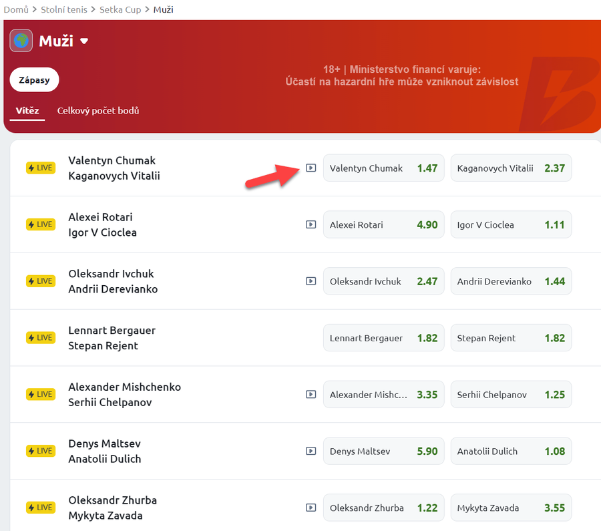The image size is (601, 531).
Task: Open video icon for Oleksandr Zhurba match
Action: 311,508
